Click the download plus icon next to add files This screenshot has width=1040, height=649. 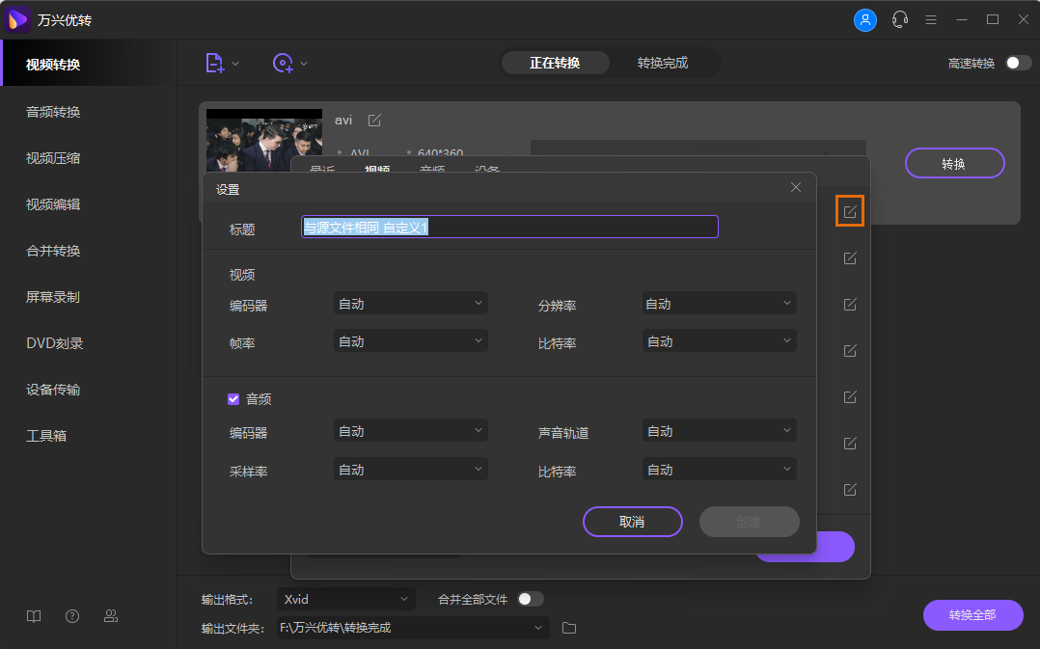point(285,62)
